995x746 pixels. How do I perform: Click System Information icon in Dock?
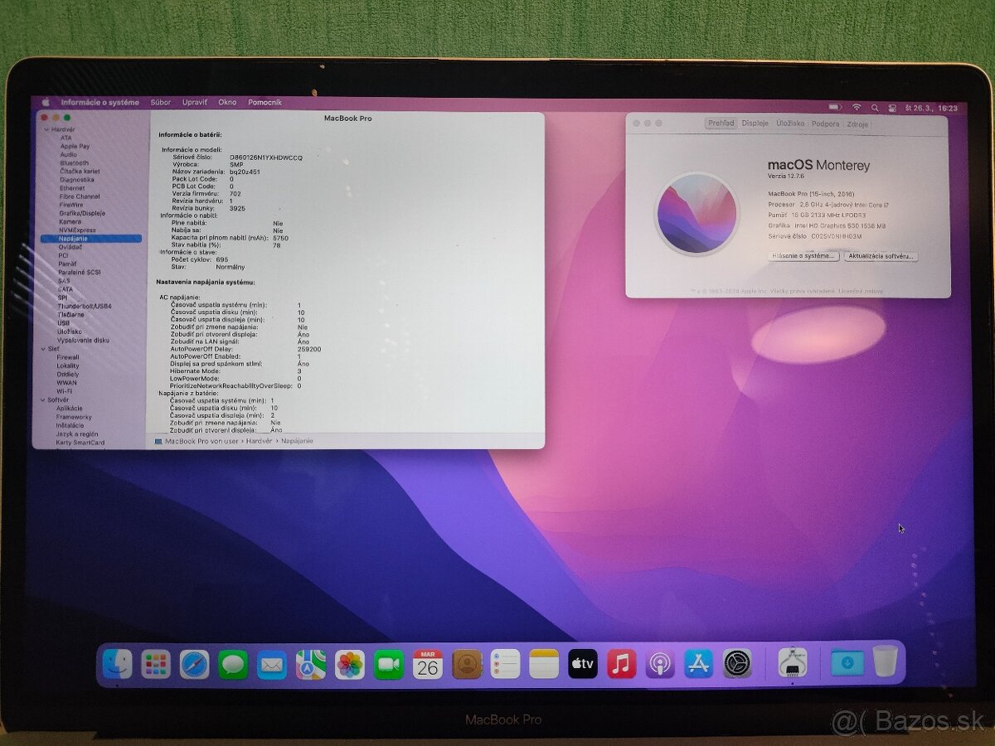point(793,662)
